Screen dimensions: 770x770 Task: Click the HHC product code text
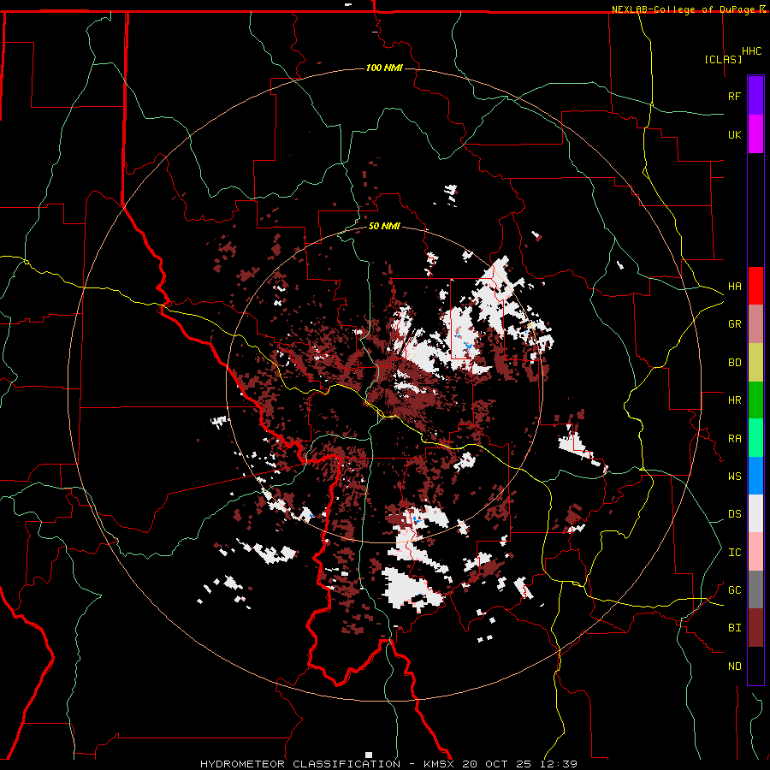(x=752, y=51)
